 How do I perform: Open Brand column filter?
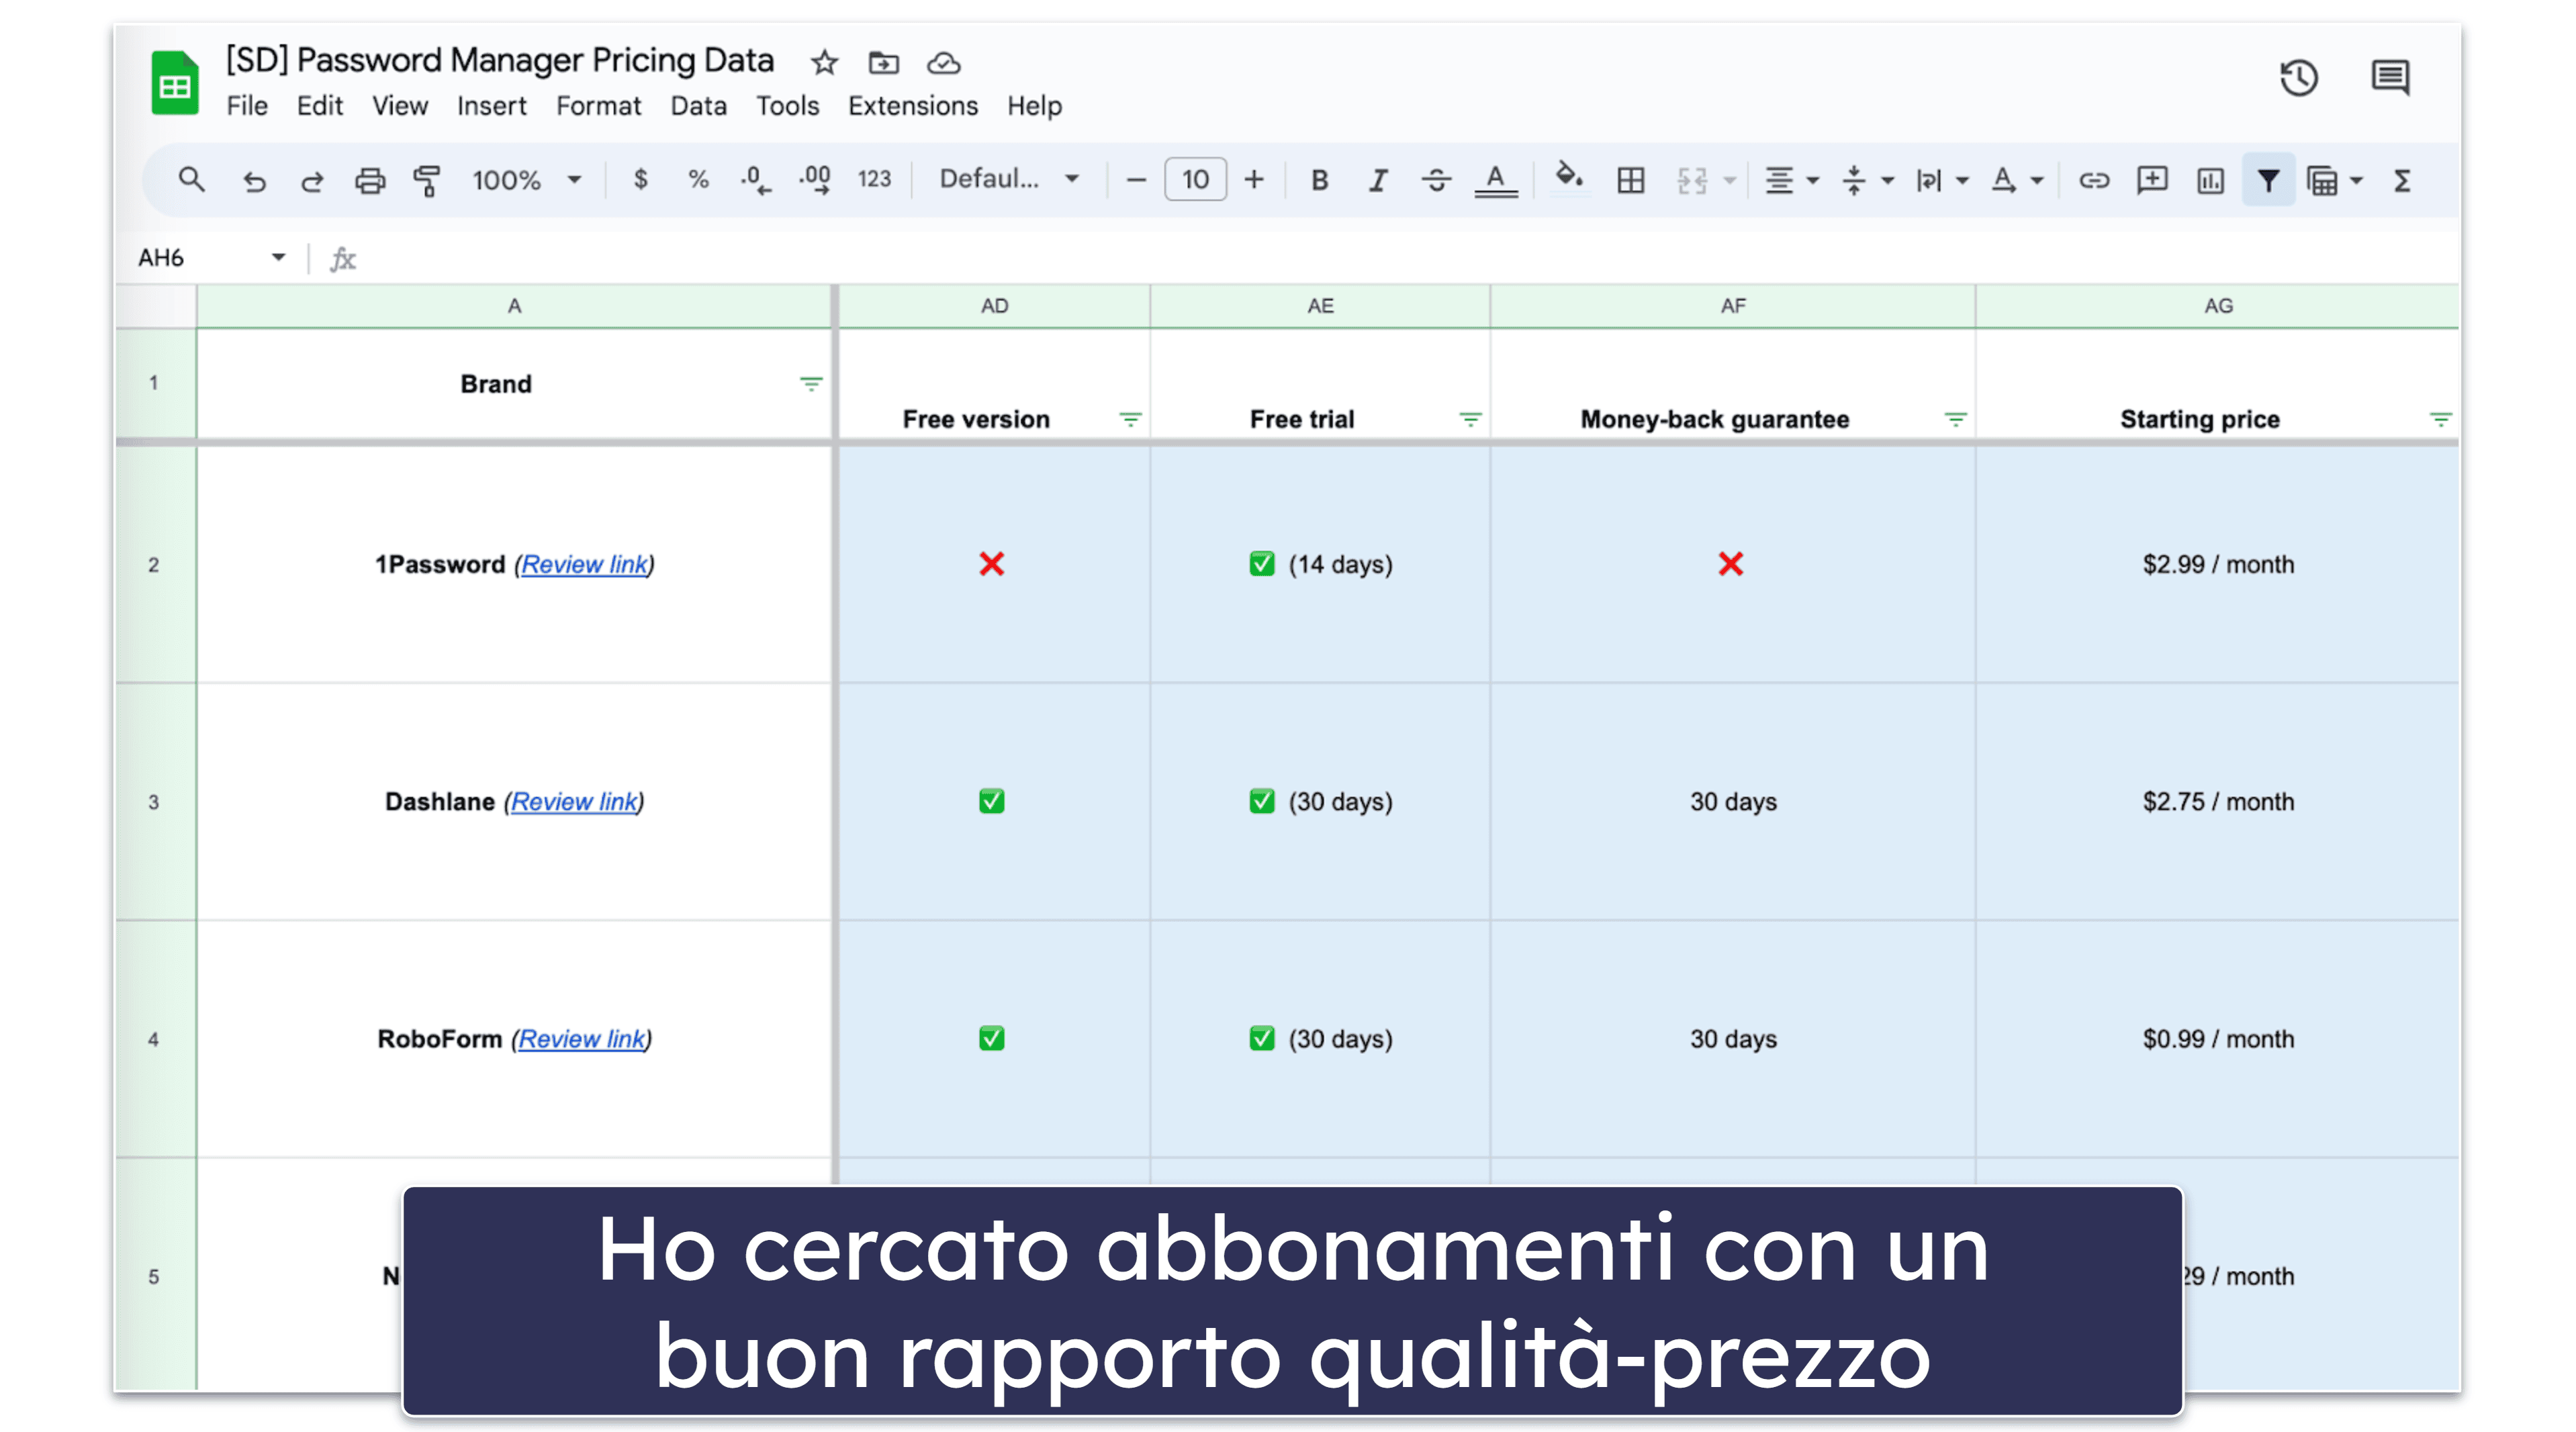coord(810,384)
